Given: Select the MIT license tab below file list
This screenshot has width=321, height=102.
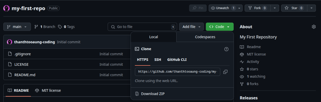Looking at the screenshot, I should 48,90.
